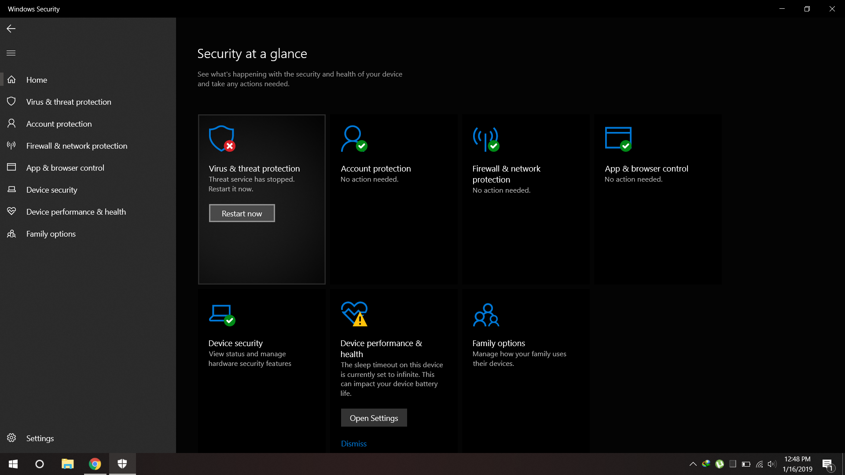This screenshot has width=845, height=475.
Task: Click the 'Threat service has stopped' message
Action: [251, 184]
